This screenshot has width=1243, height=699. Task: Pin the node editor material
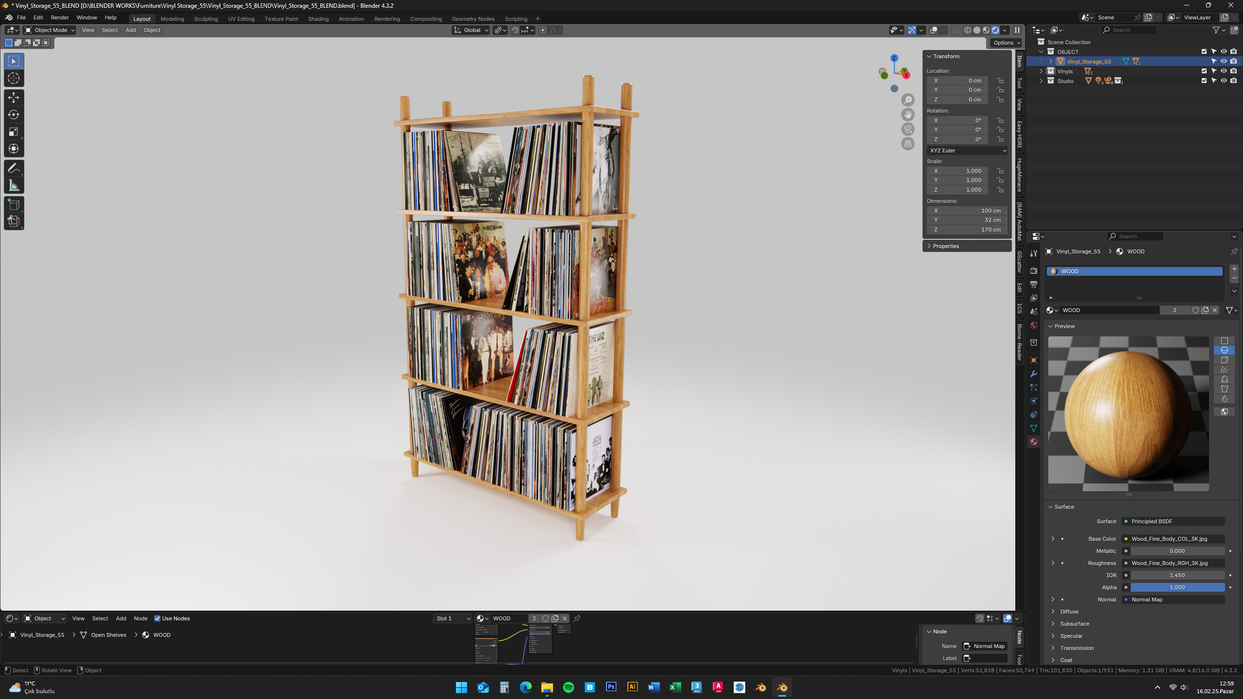click(577, 618)
